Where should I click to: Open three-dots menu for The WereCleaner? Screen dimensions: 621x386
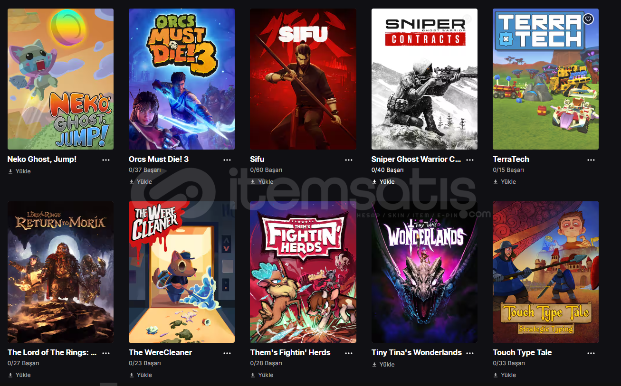227,353
